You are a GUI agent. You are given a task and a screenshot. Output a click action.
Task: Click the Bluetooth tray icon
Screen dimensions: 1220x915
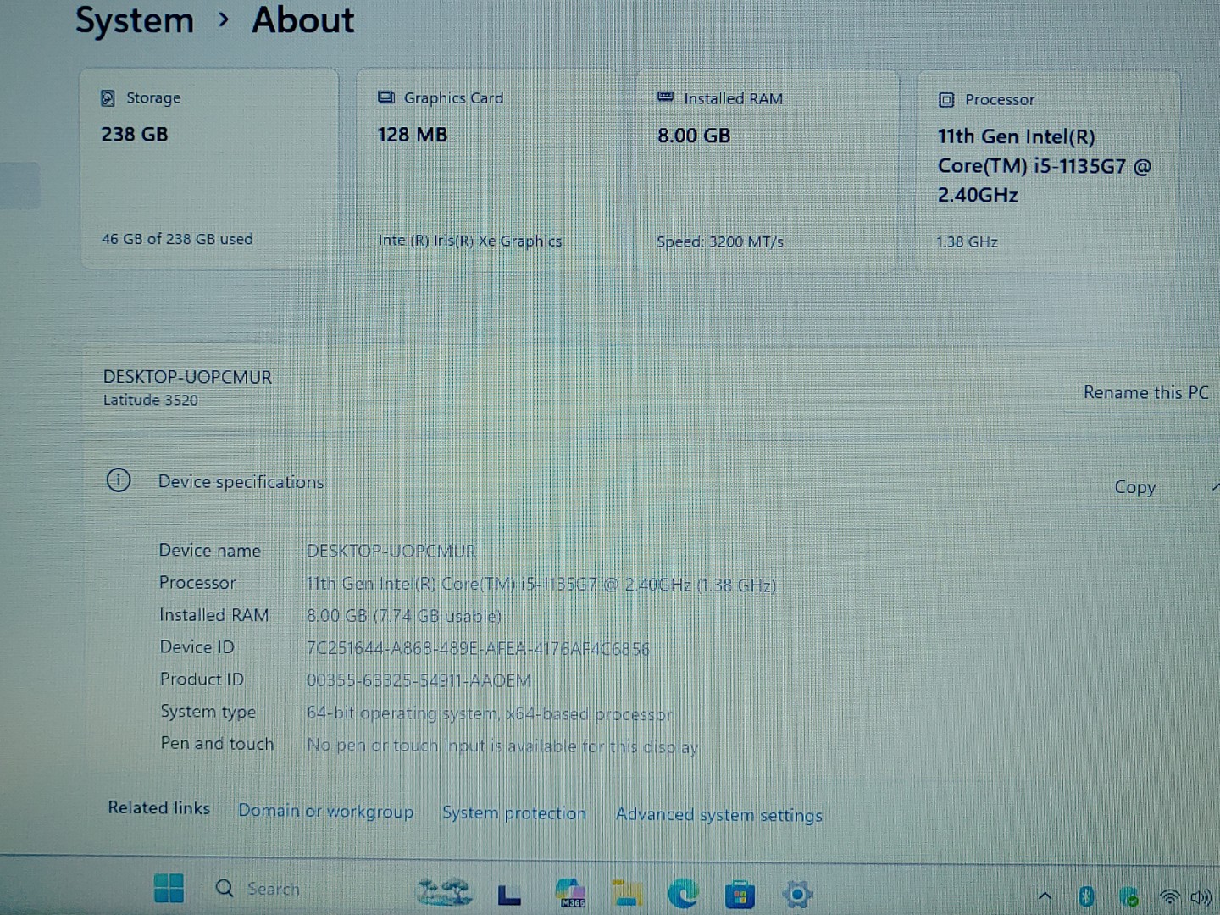tap(1086, 896)
